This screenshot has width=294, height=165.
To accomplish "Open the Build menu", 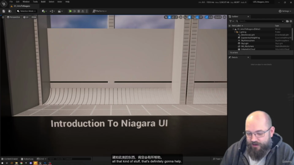I will tap(43, 2).
